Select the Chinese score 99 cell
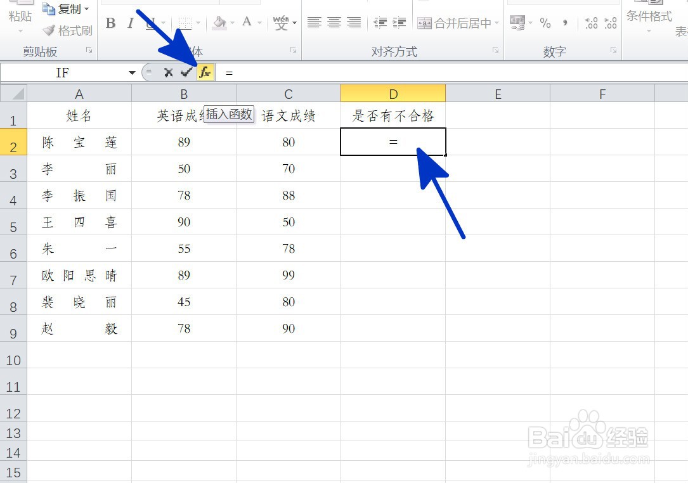The image size is (688, 483). 289,276
